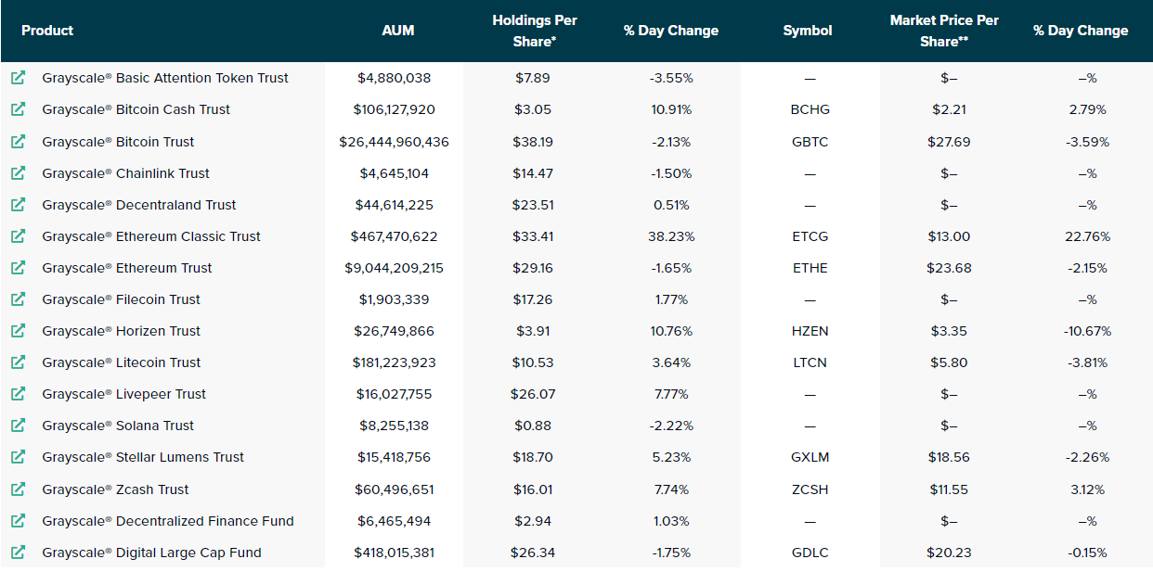The width and height of the screenshot is (1153, 572).
Task: Select the Grayscale Stellar Lumens Trust entry
Action: [141, 457]
